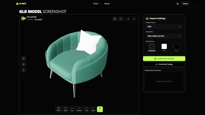Open the Image Format PNG dropdown
This screenshot has width=205, height=115.
coord(164,27)
